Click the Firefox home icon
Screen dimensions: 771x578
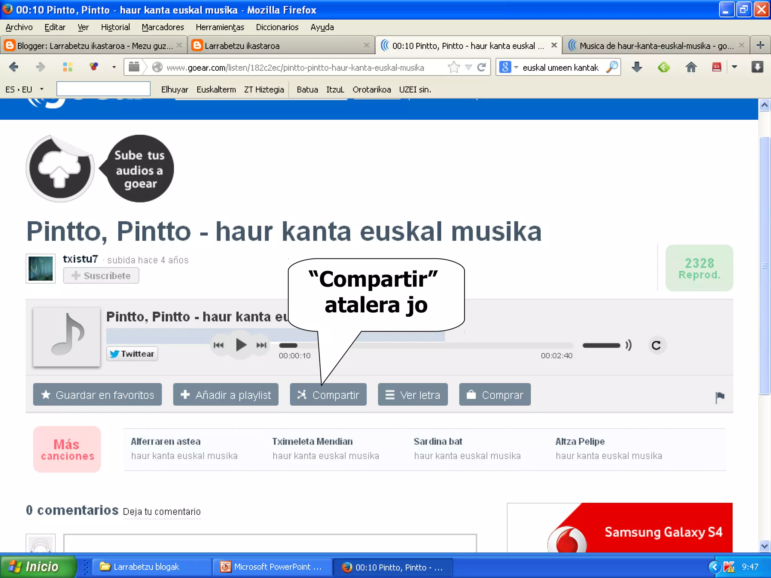tap(691, 67)
